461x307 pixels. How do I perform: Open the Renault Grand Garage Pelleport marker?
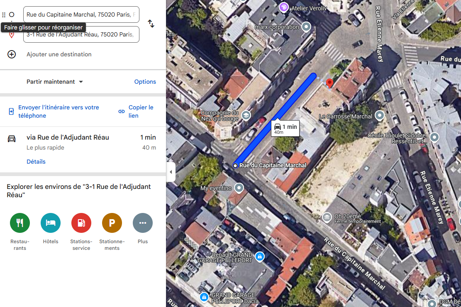click(260, 256)
